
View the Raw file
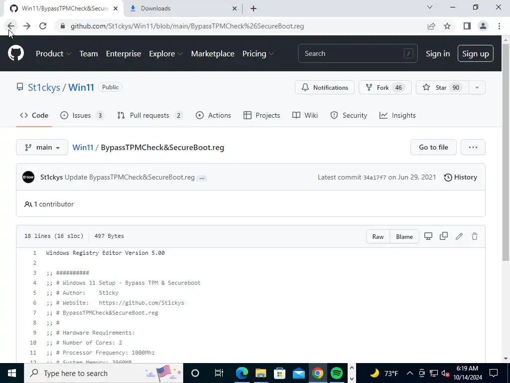[x=378, y=237]
